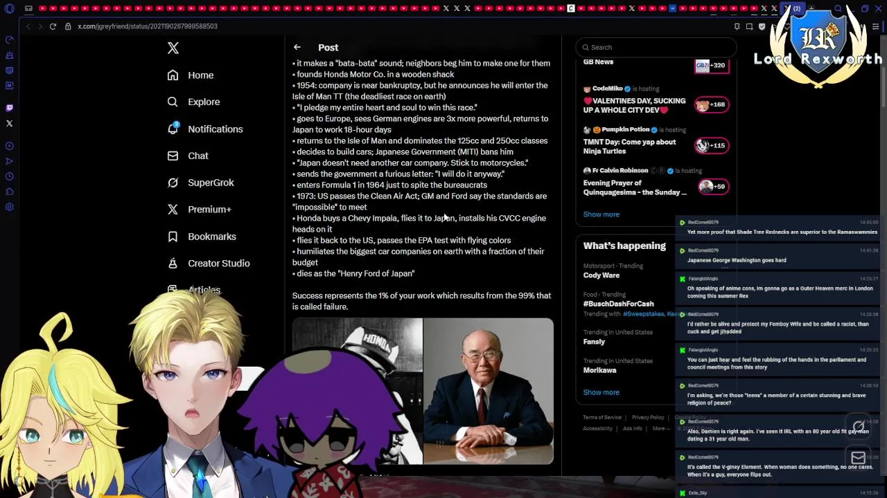Open the Privacy Policy link
This screenshot has width=887, height=498.
[x=648, y=418]
